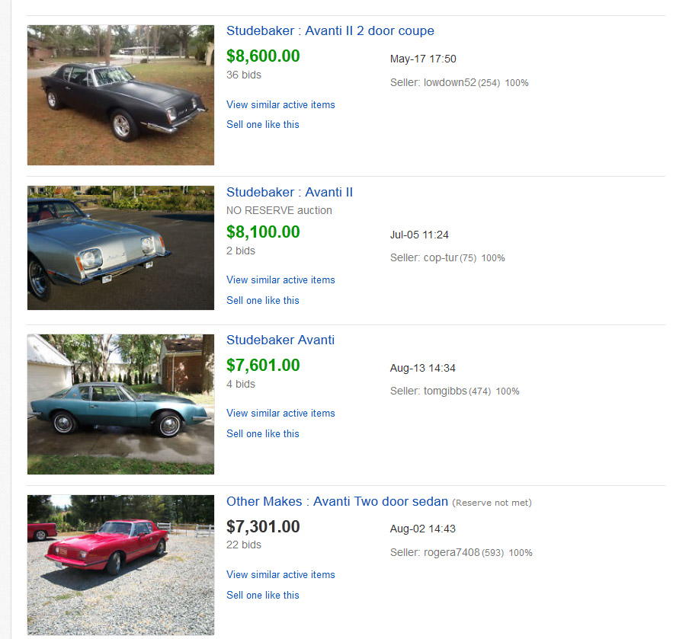
Task: Click the "36 bids" count
Action: 244,75
